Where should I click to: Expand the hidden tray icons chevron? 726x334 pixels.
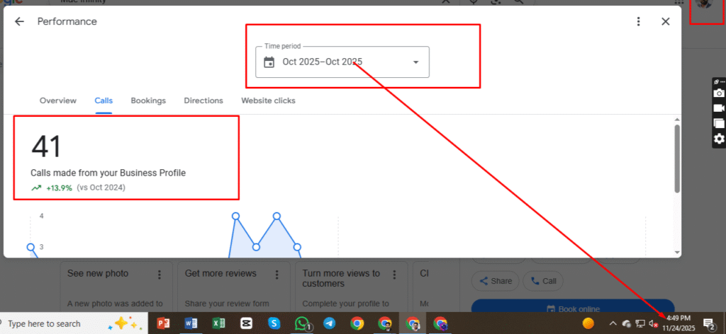point(613,323)
